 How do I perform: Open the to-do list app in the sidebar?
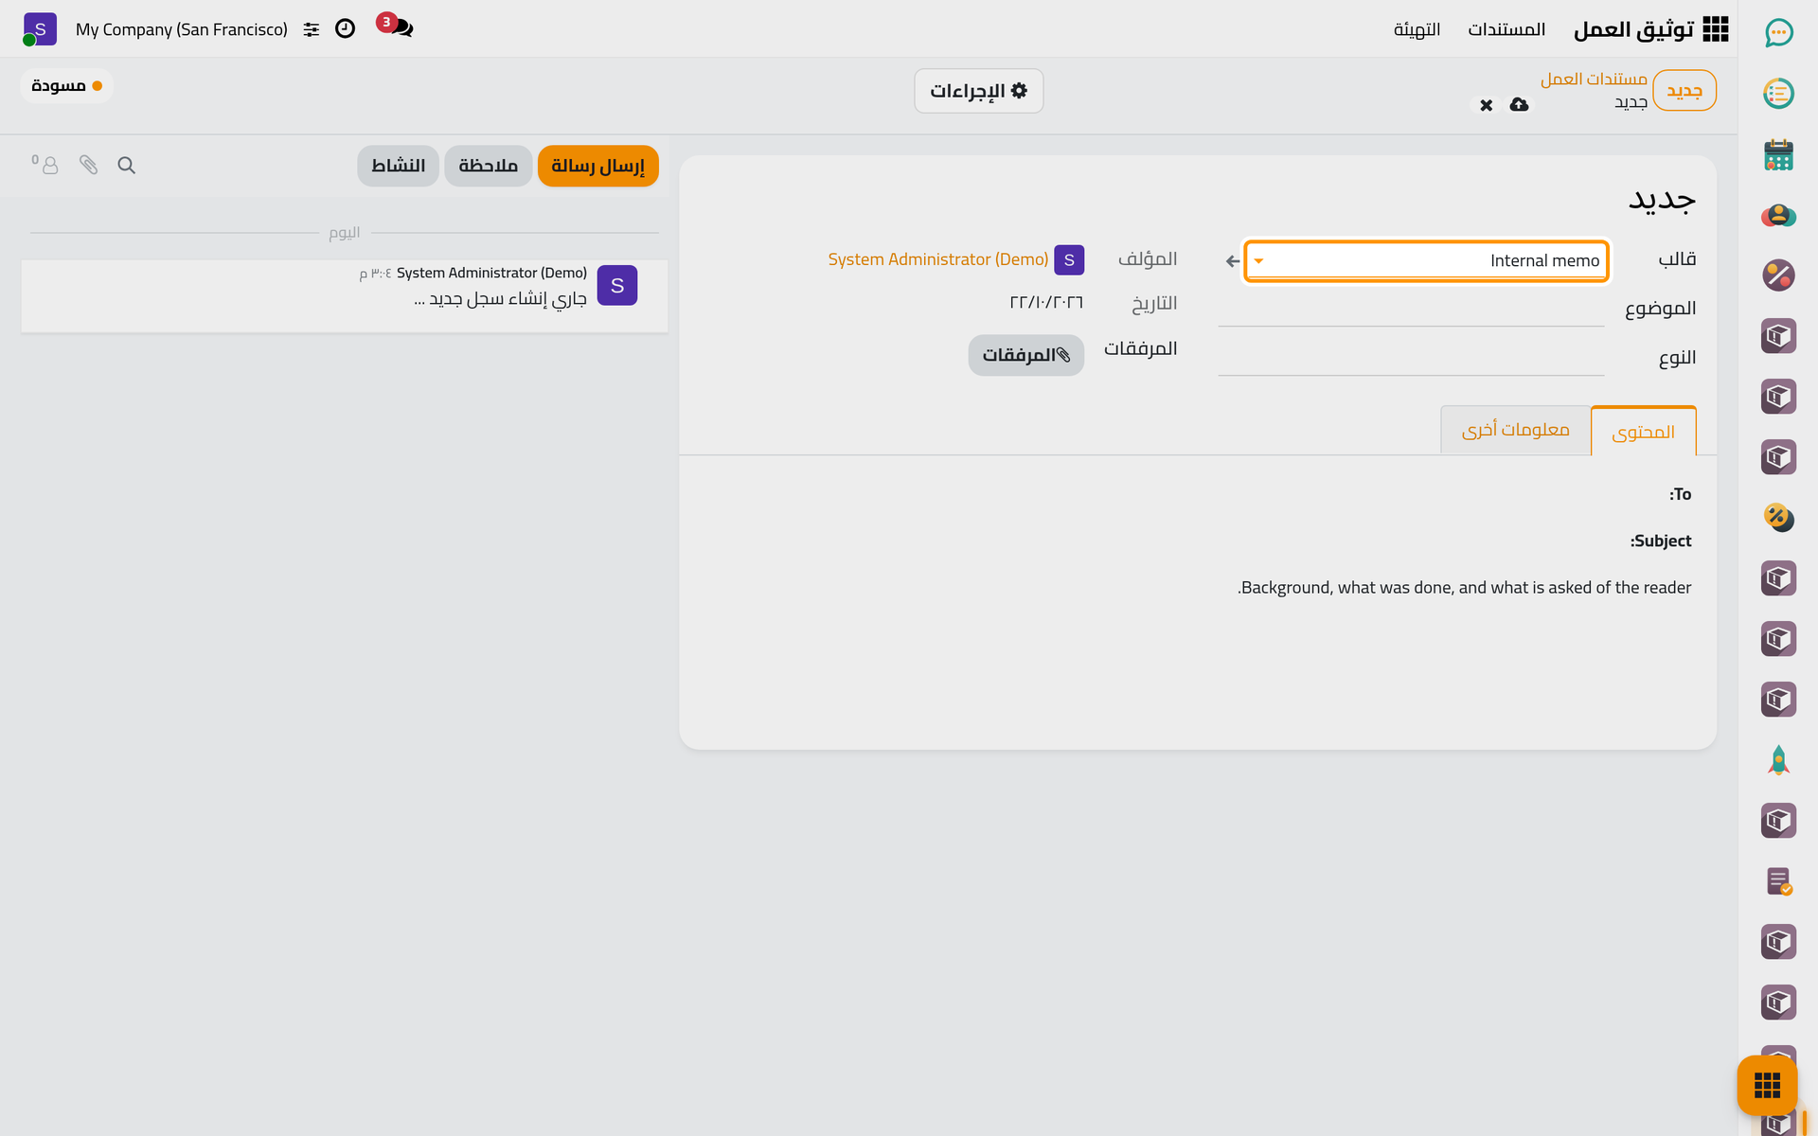click(x=1778, y=94)
